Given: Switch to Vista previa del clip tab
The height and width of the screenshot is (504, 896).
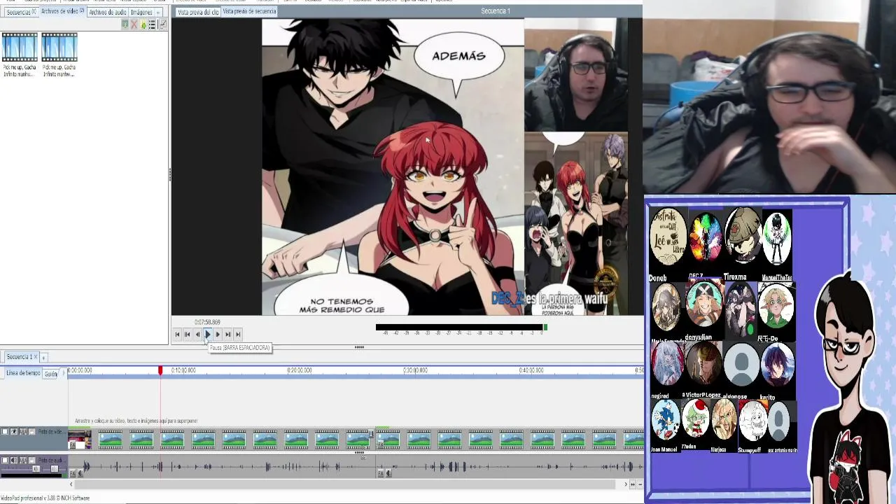Looking at the screenshot, I should (197, 13).
